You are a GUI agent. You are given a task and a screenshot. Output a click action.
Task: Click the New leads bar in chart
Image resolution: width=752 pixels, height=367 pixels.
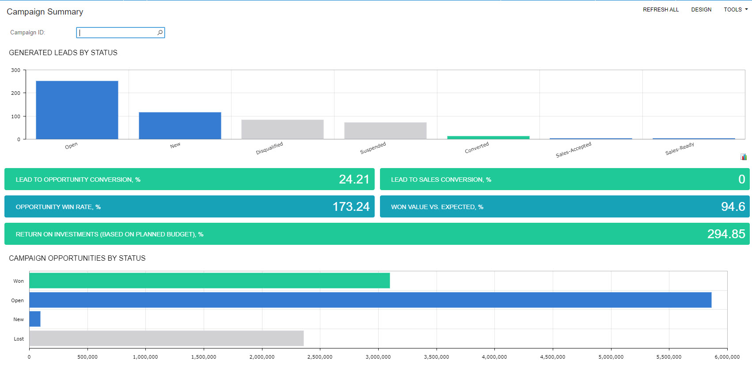coord(180,126)
